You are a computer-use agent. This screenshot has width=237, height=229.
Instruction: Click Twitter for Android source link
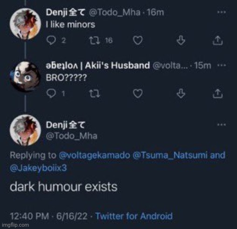point(134,216)
